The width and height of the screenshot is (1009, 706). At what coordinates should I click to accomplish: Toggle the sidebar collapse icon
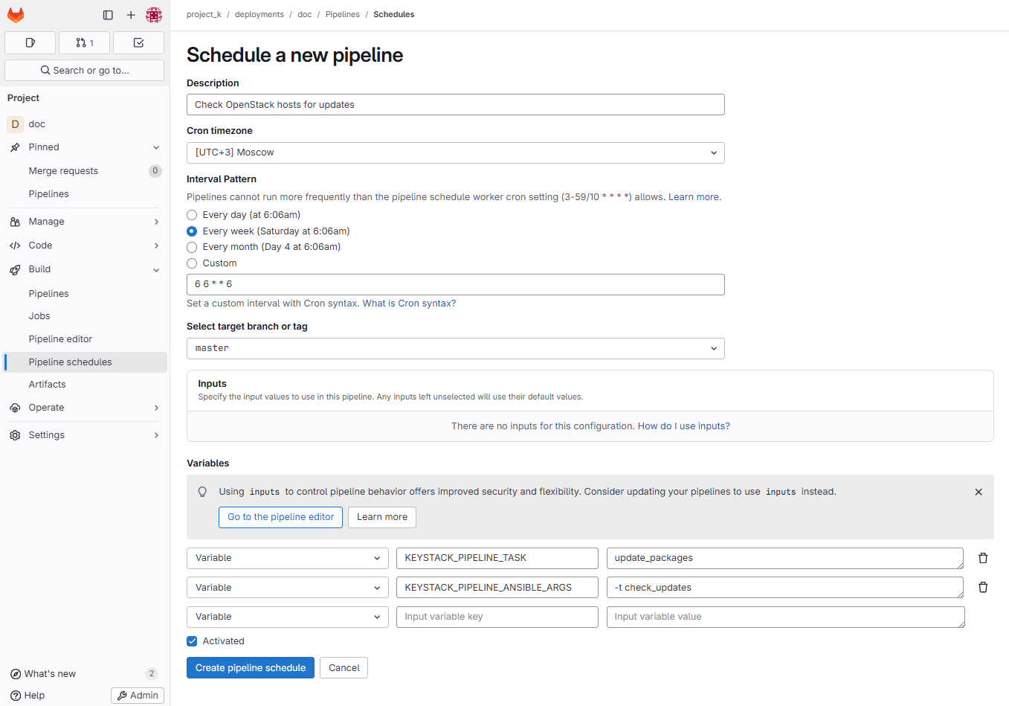point(108,15)
